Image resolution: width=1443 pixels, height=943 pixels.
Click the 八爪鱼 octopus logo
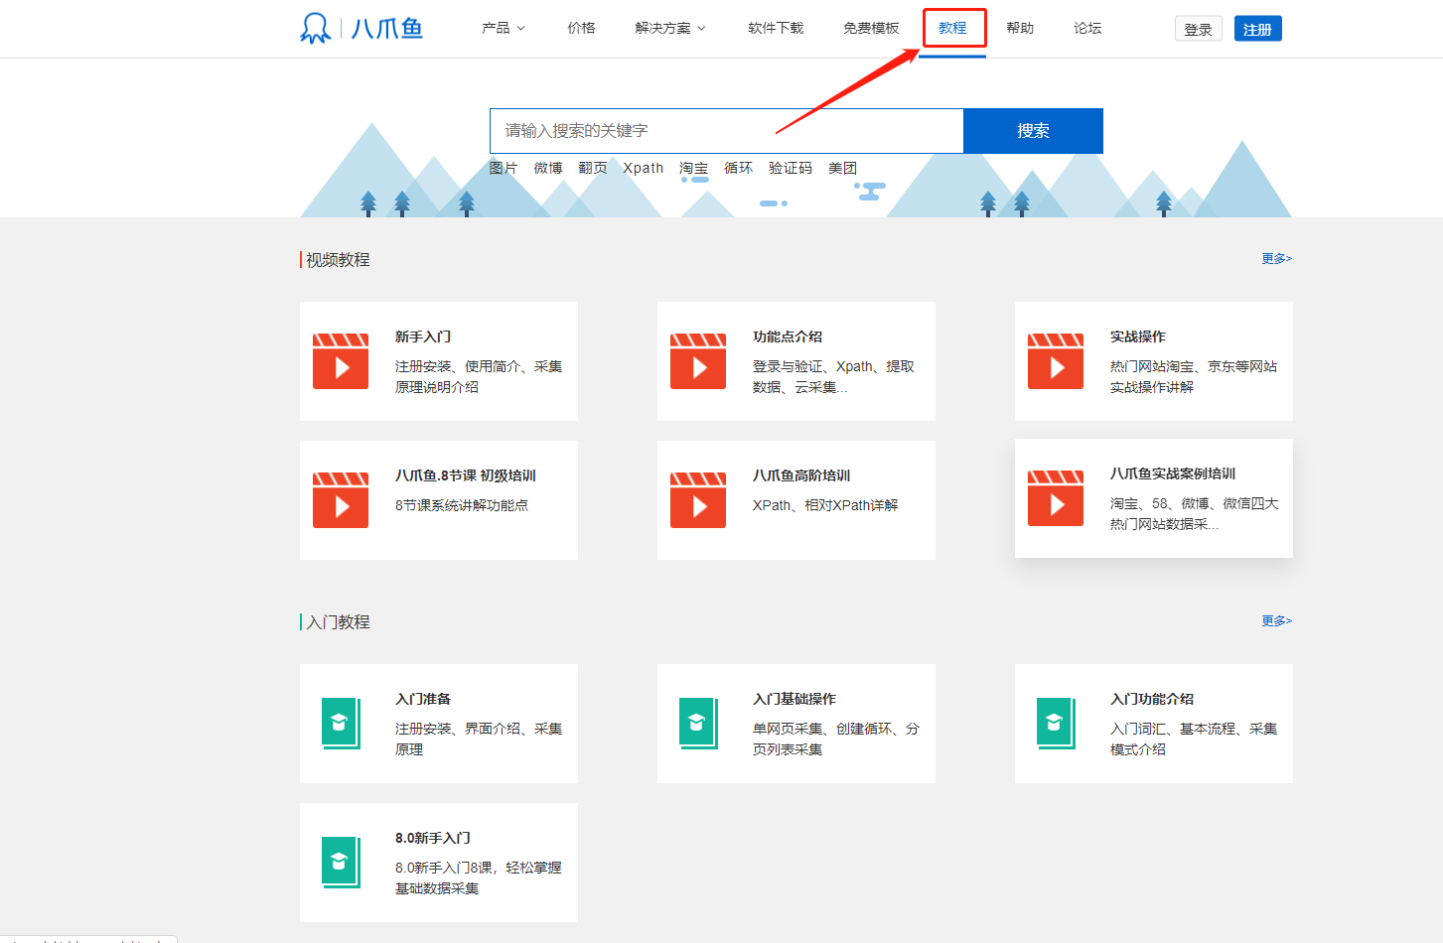[x=361, y=28]
